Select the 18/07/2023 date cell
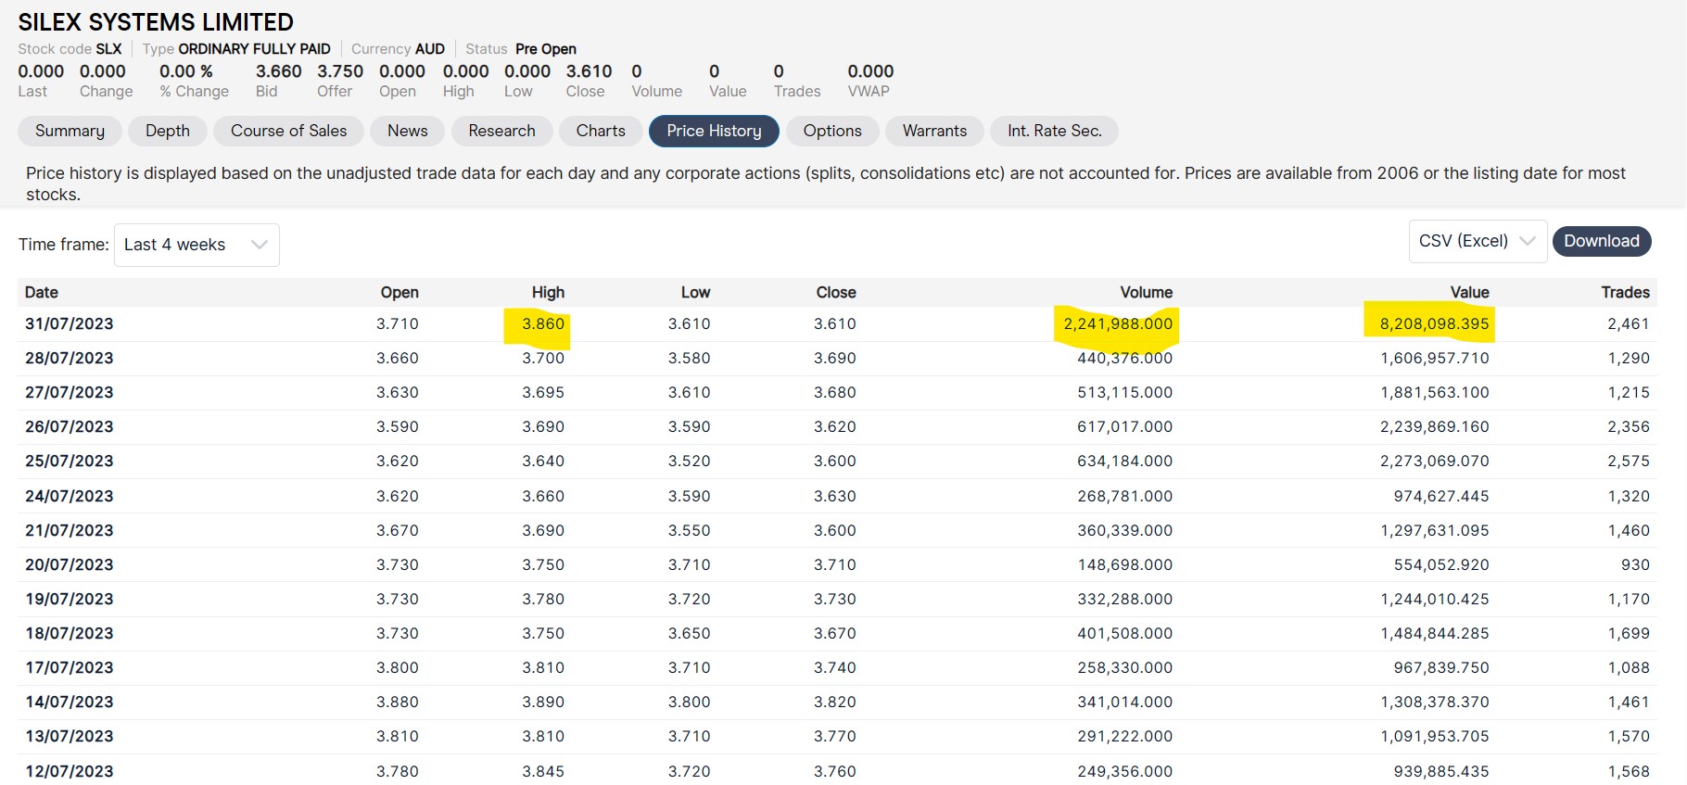The height and width of the screenshot is (785, 1687). click(70, 634)
